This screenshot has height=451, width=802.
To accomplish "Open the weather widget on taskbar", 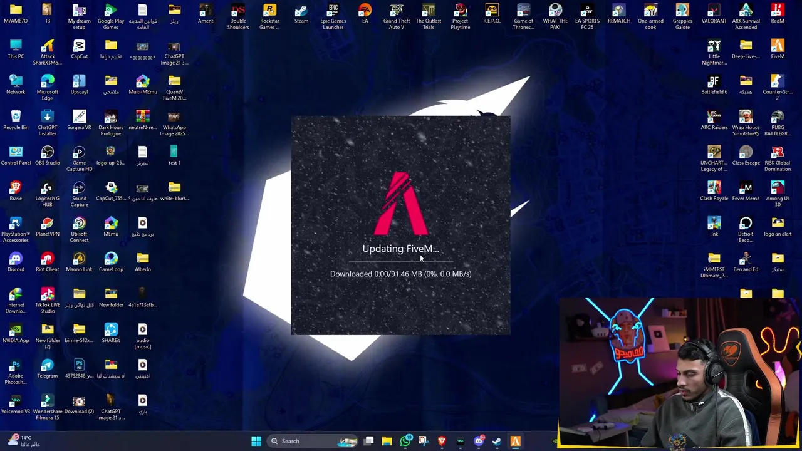I will tap(25, 441).
